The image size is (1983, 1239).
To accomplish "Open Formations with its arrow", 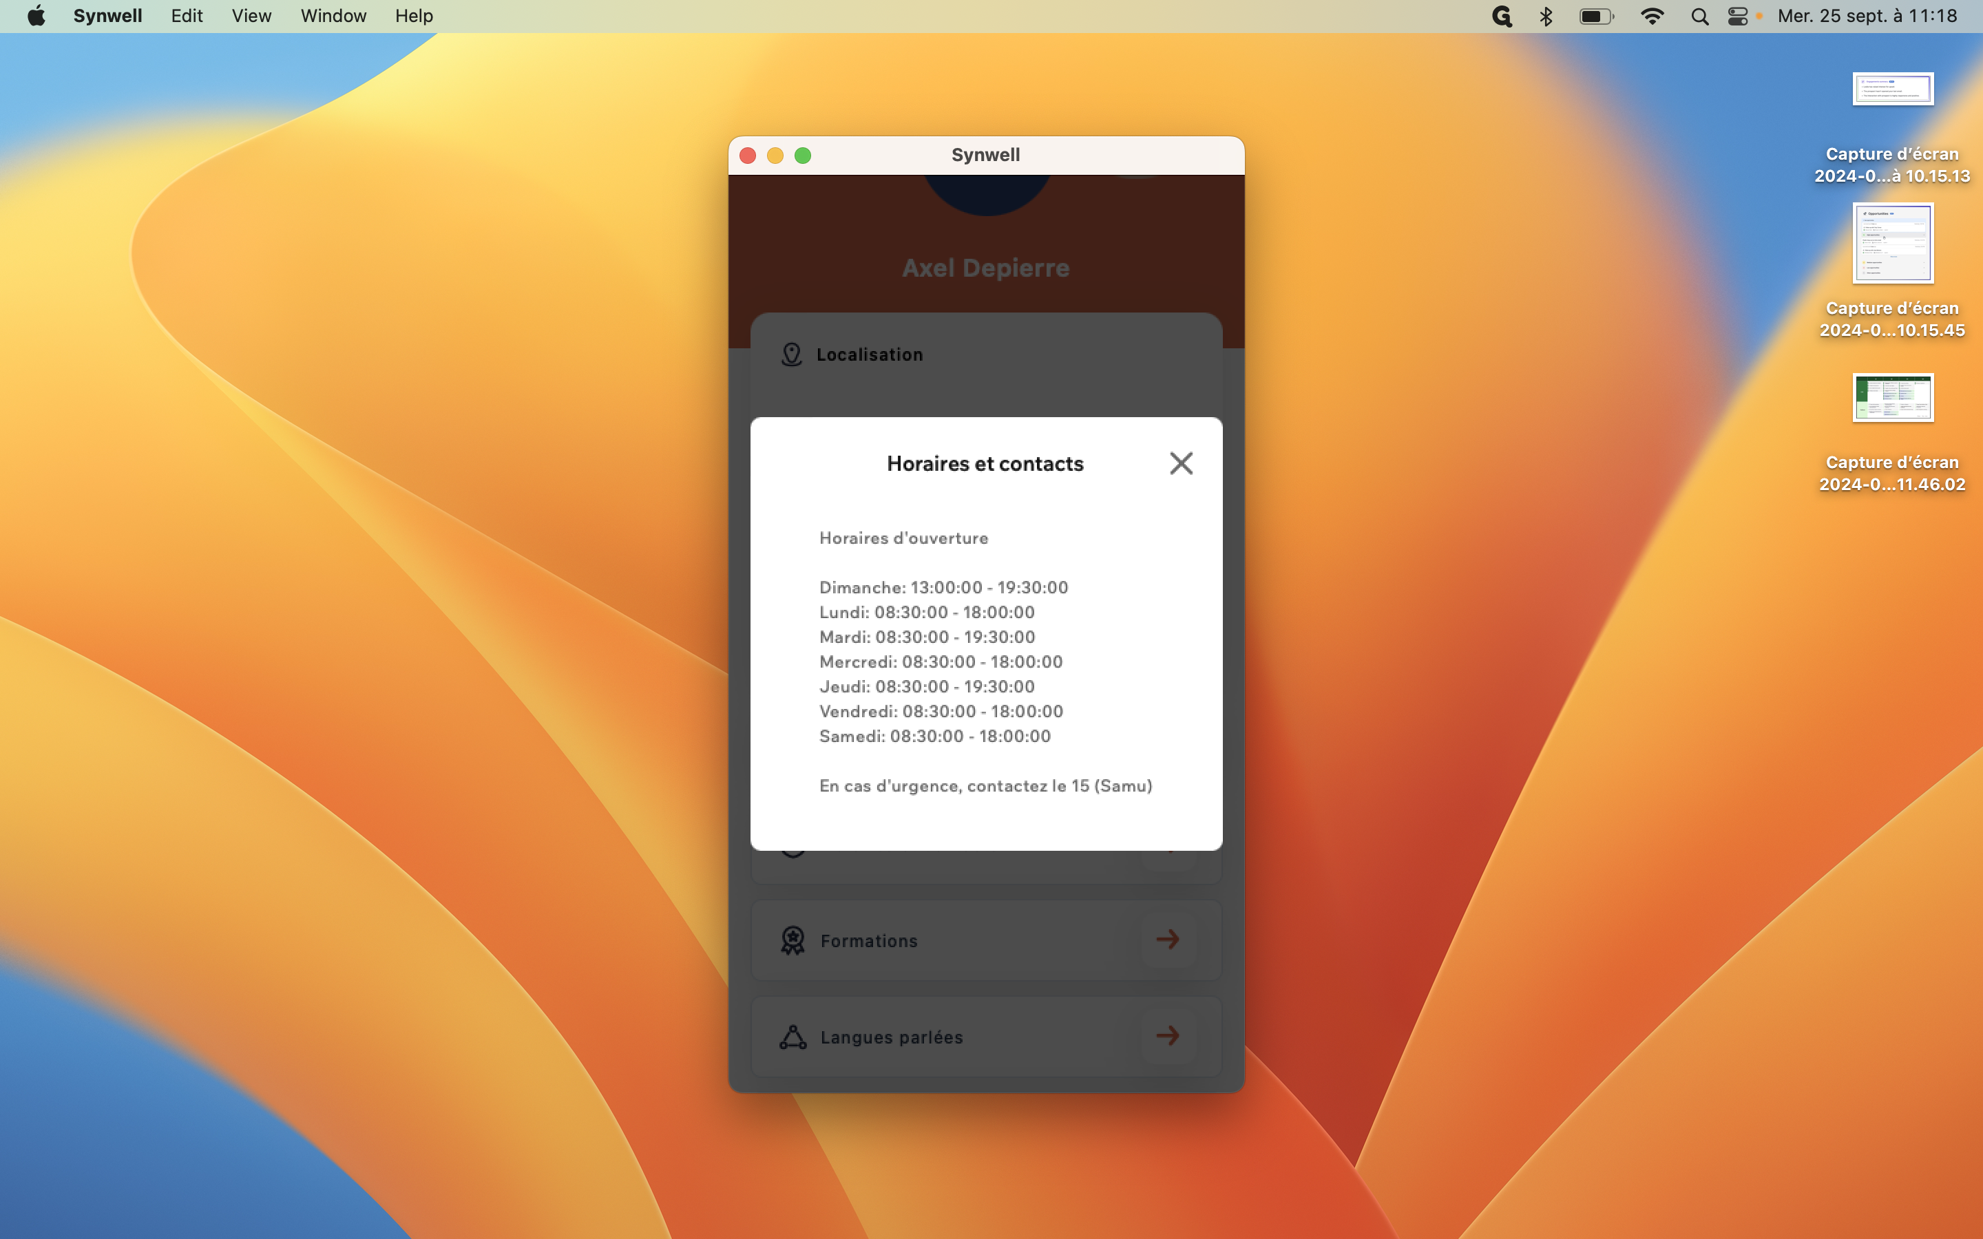I will (x=1168, y=939).
